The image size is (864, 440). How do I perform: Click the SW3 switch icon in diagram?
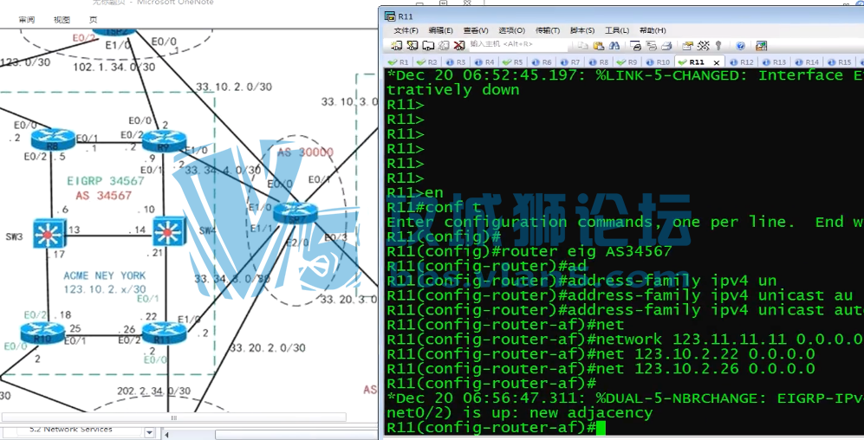[x=49, y=234]
